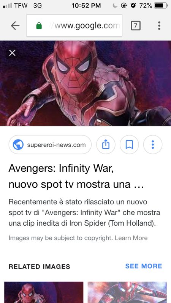Save the image with the bookmark icon
171x303 pixels.
click(x=129, y=144)
